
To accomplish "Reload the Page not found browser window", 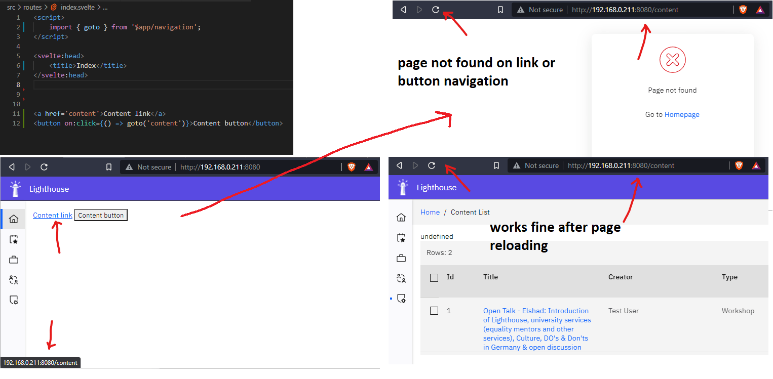I will click(x=436, y=10).
